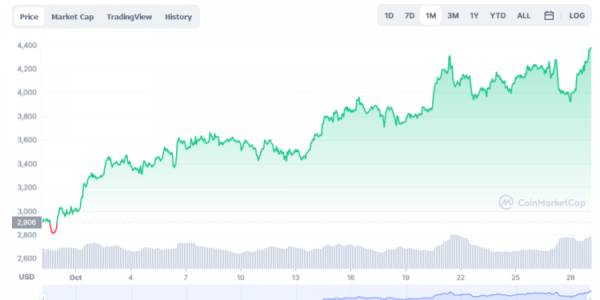Viewport: 600px width, 300px height.
Task: Click the 3,600 y-axis label
Action: click(x=27, y=140)
